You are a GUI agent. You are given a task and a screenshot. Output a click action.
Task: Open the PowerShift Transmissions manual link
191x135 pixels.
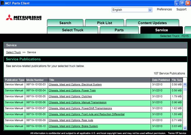[x=80, y=108]
